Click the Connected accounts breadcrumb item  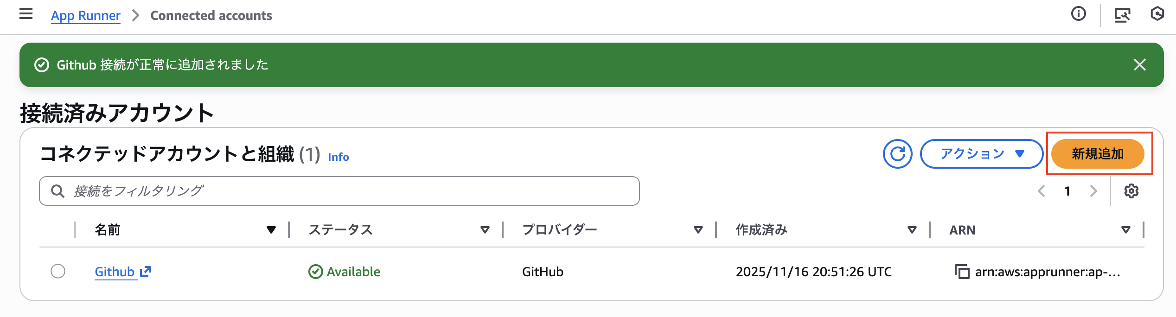(x=211, y=15)
